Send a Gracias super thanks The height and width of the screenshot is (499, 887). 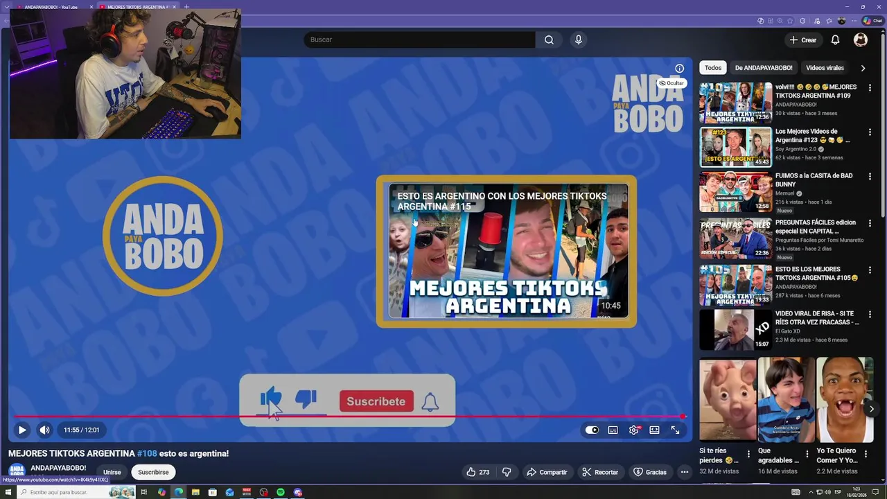650,472
